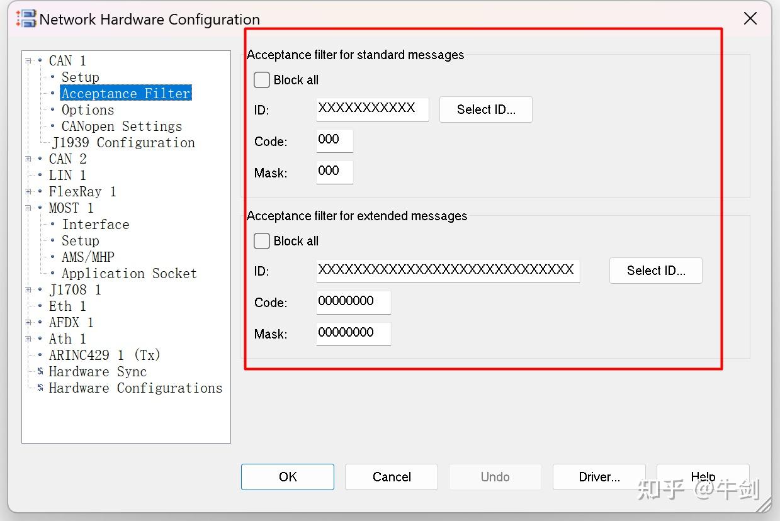Screen dimensions: 780x521
Task: Click the standard messages Mask field
Action: pyautogui.click(x=334, y=172)
